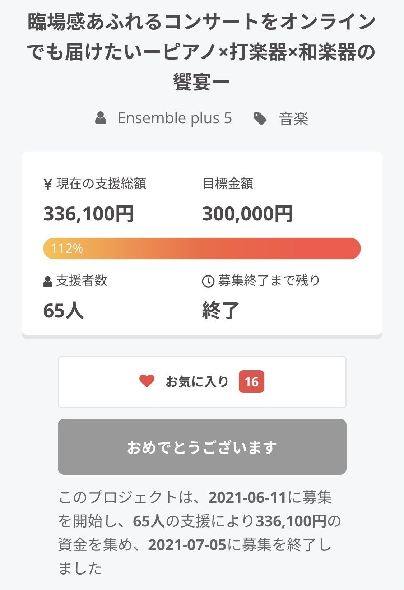404x590 pixels.
Task: Click the tag icon beside 音楽
Action: pyautogui.click(x=260, y=119)
